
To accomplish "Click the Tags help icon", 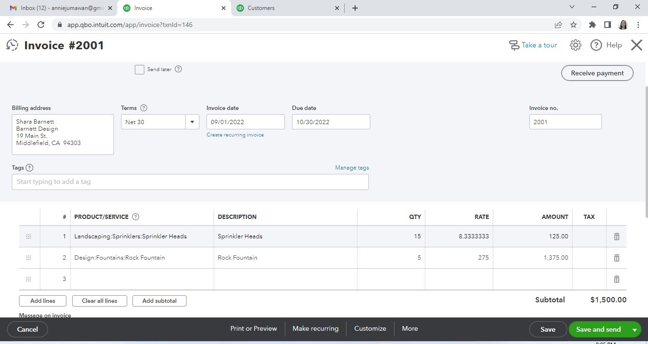I will (29, 168).
